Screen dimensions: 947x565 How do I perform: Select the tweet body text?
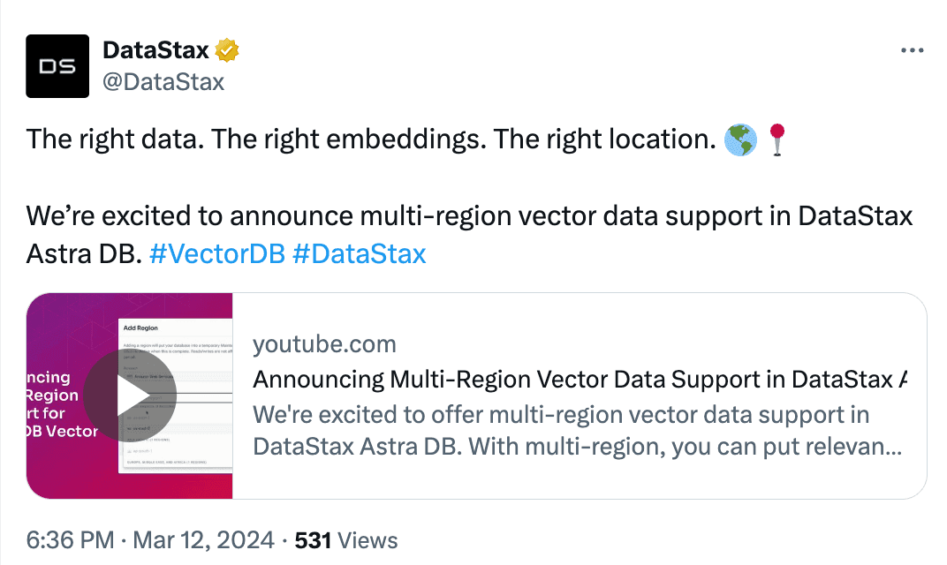tap(353, 215)
